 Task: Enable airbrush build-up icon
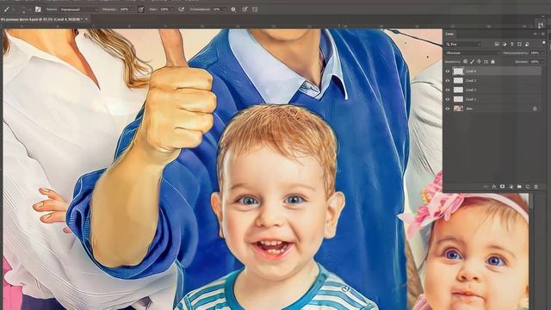(181, 9)
